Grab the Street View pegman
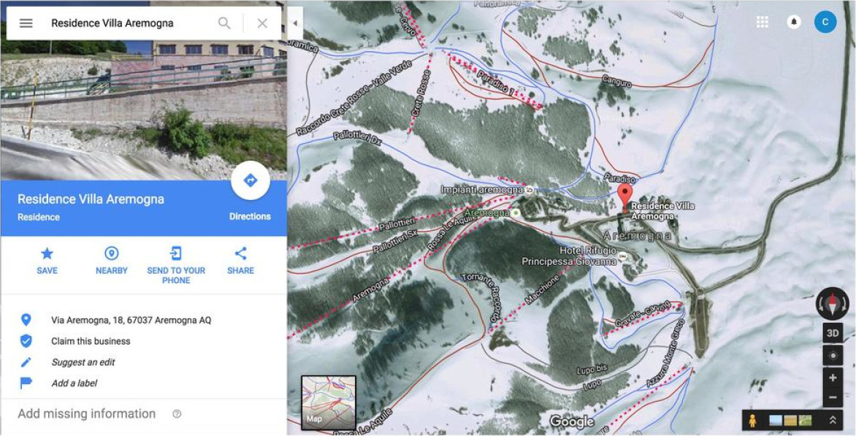Image resolution: width=856 pixels, height=436 pixels. pyautogui.click(x=753, y=421)
